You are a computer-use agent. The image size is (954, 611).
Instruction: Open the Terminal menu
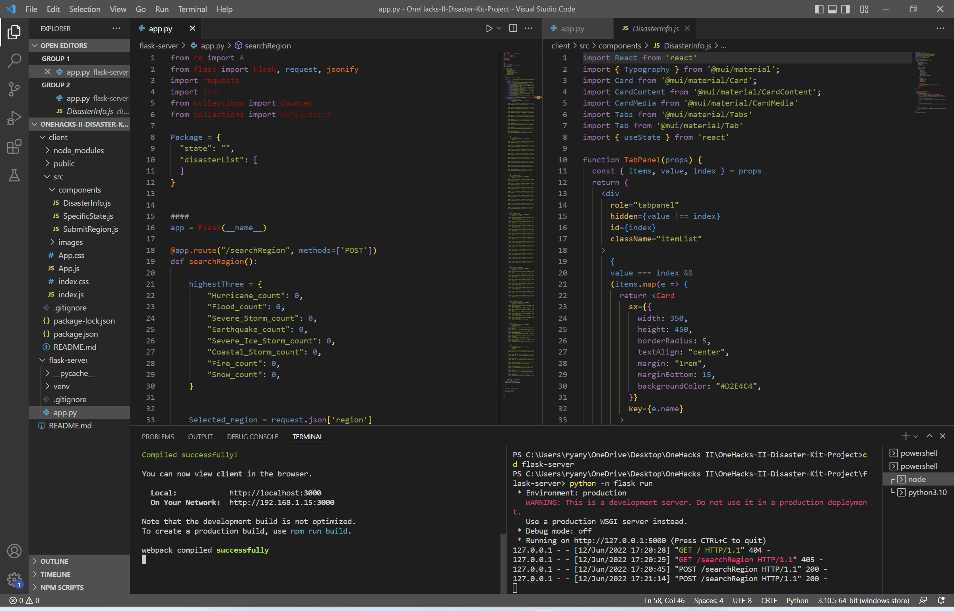[192, 9]
